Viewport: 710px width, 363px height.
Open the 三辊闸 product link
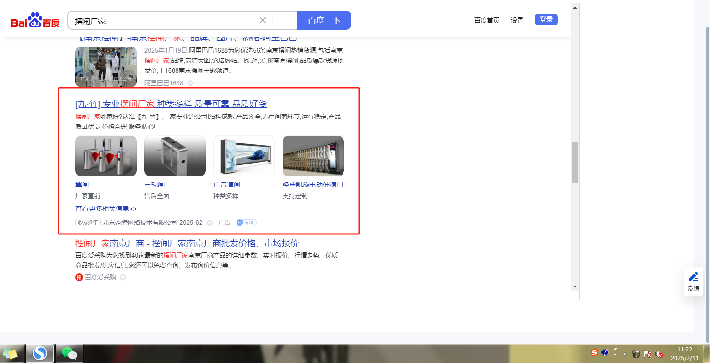click(154, 185)
